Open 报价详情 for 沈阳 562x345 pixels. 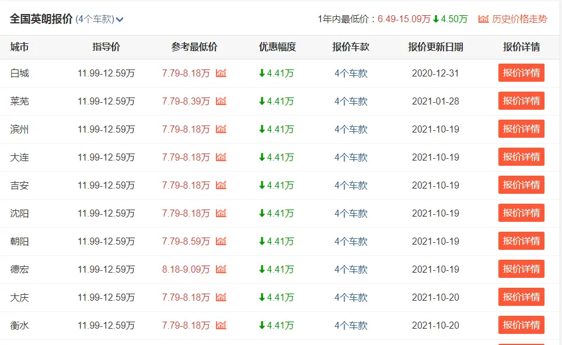(521, 213)
